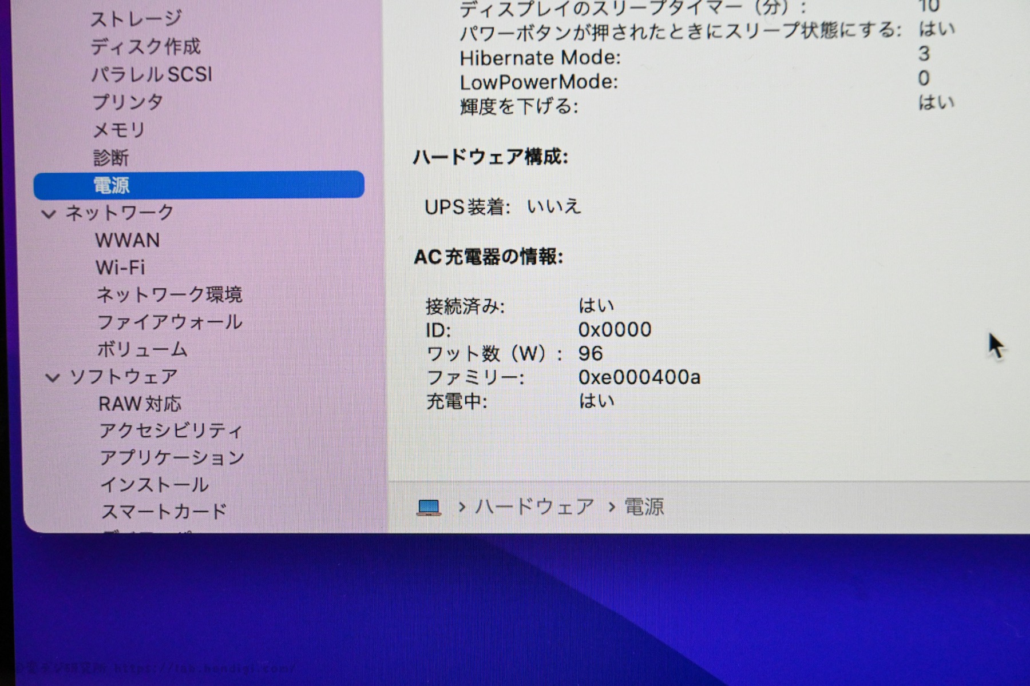1030x686 pixels.
Task: Click the ファミリー value 0xe000400a
Action: [639, 378]
